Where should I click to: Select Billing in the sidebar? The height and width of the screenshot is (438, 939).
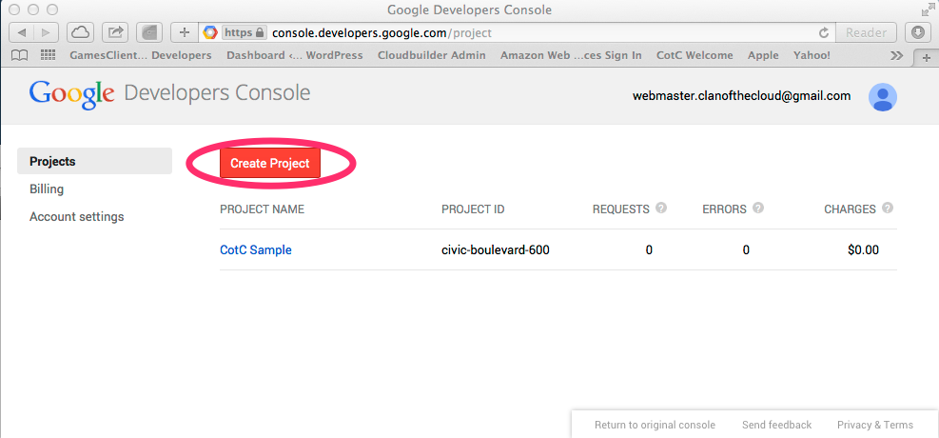(x=47, y=189)
